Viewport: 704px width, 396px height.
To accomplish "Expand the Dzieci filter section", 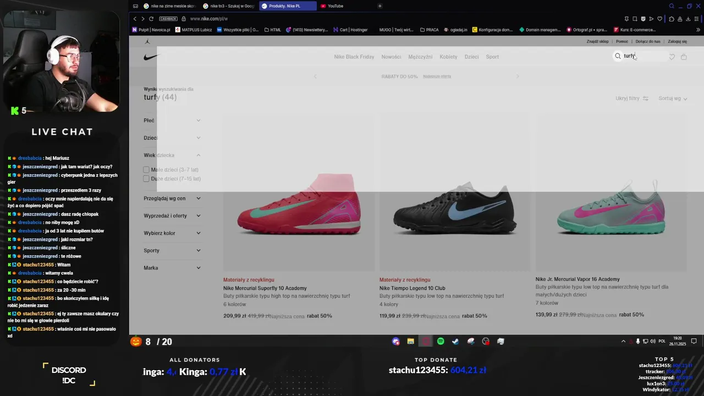I will [172, 138].
